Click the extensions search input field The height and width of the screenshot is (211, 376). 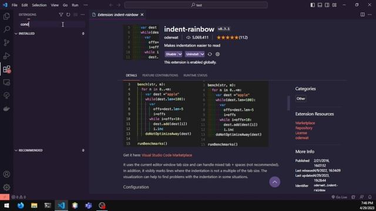pos(52,24)
